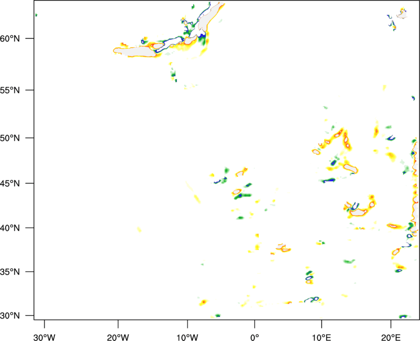The height and width of the screenshot is (341, 420).
Task: Click the 45°N latitude label
Action: [x=10, y=184]
